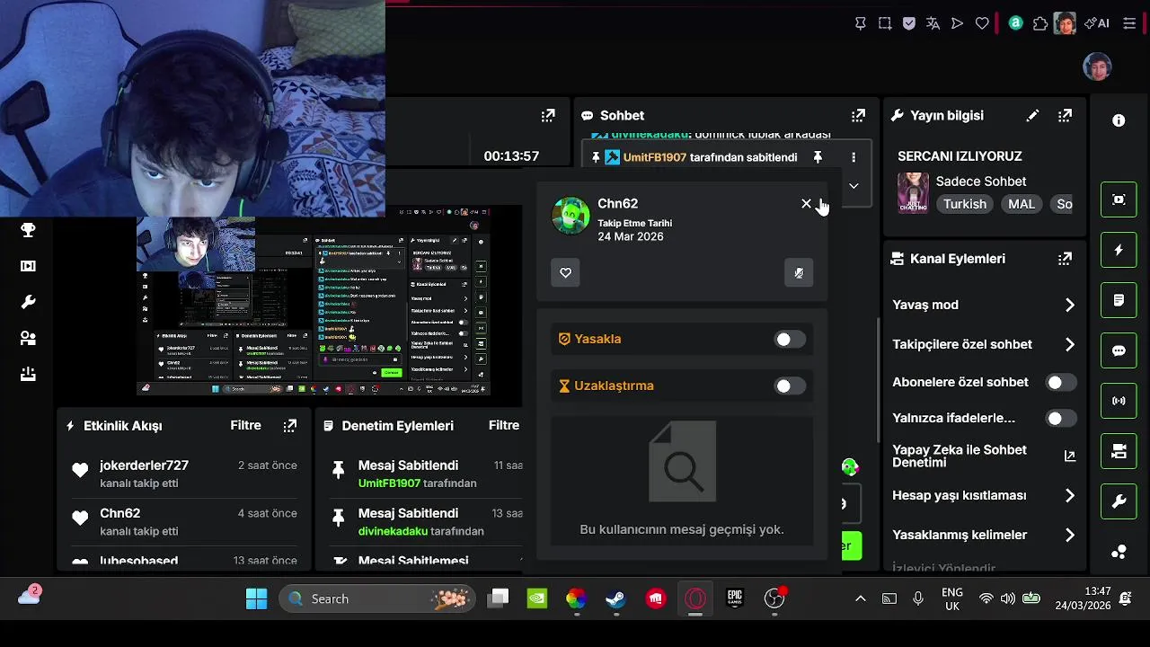Click the focus frame icon in right sidebar

(x=1119, y=199)
